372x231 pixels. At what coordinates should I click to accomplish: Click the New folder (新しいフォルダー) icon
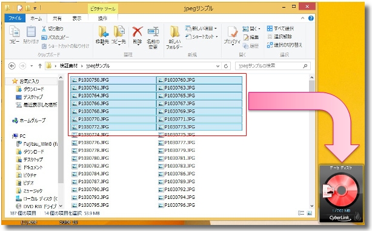(174, 37)
